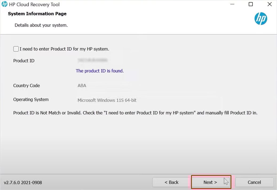Click the "Product ID is Not Match" error message
This screenshot has height=190, width=277.
pos(135,113)
